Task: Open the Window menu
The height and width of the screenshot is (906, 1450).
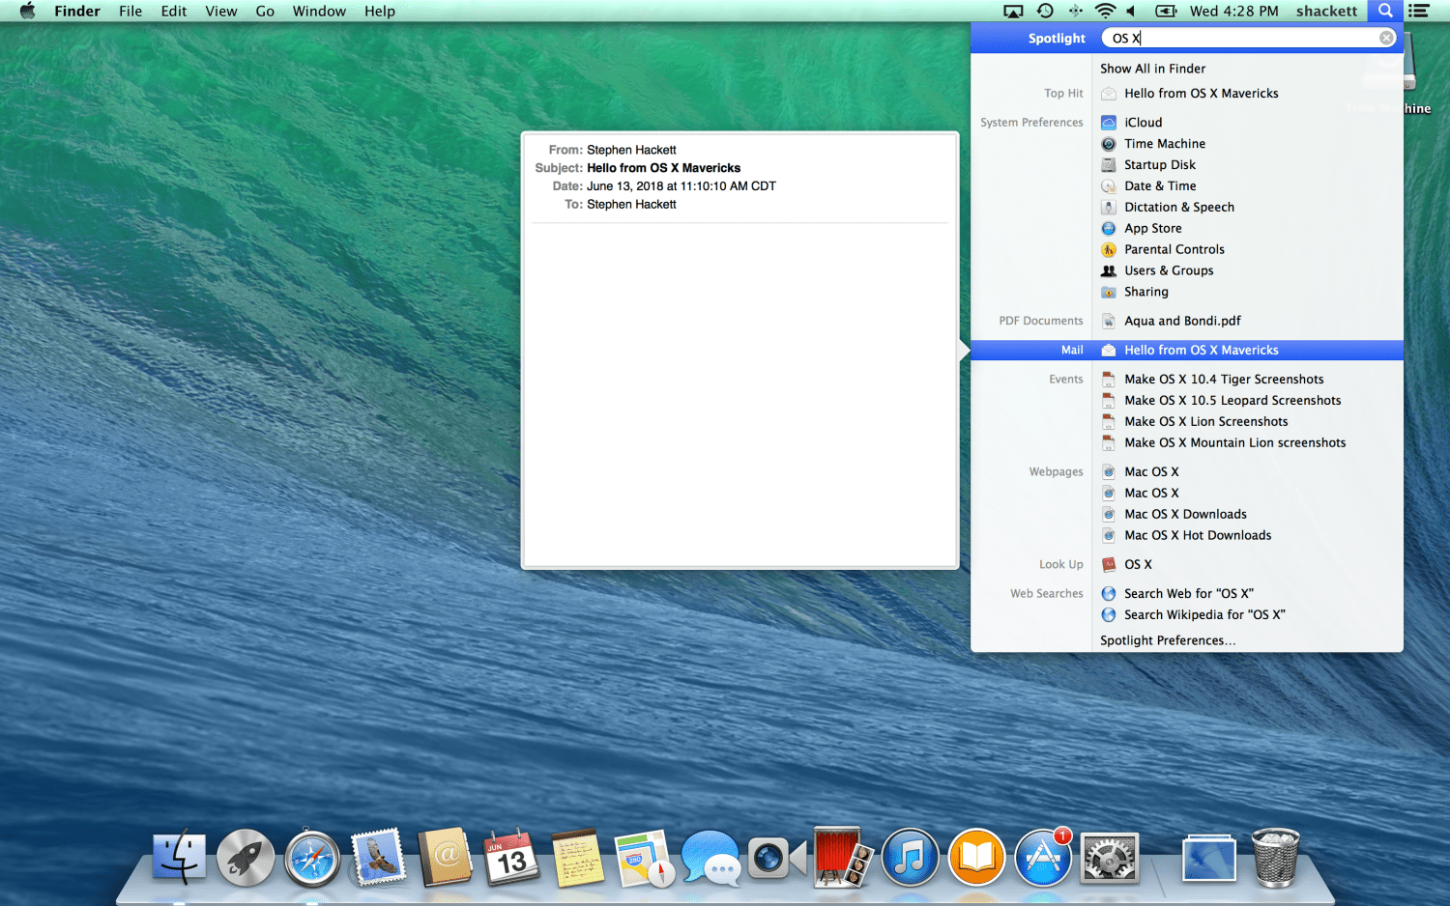Action: (x=319, y=11)
